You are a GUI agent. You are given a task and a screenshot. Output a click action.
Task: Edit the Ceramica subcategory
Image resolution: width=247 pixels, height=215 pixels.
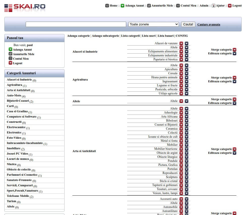click(186, 129)
